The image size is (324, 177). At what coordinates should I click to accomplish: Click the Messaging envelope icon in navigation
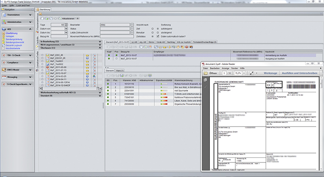(x=4, y=77)
